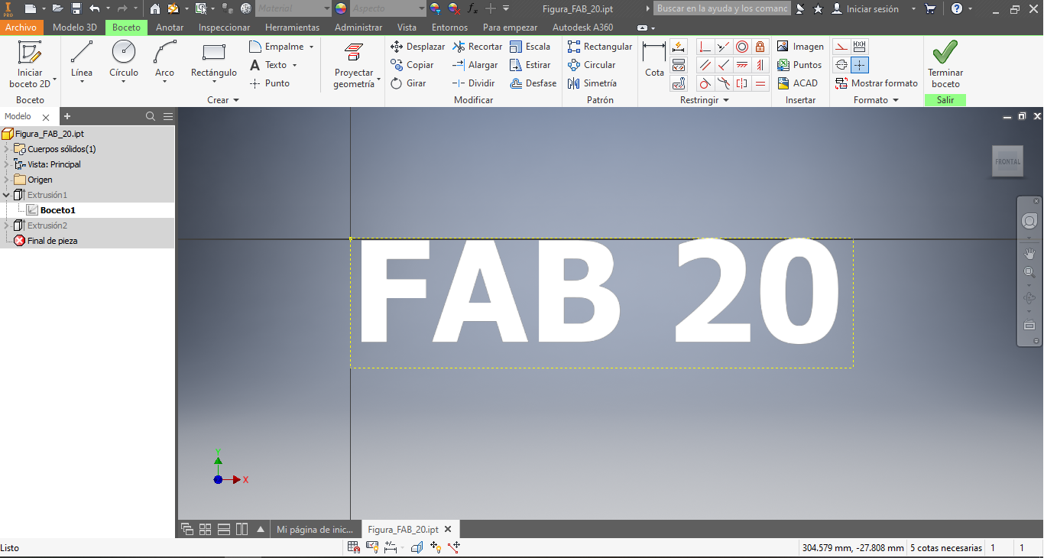Image resolution: width=1044 pixels, height=558 pixels.
Task: Toggle the highlighted Center Point format
Action: [x=860, y=65]
